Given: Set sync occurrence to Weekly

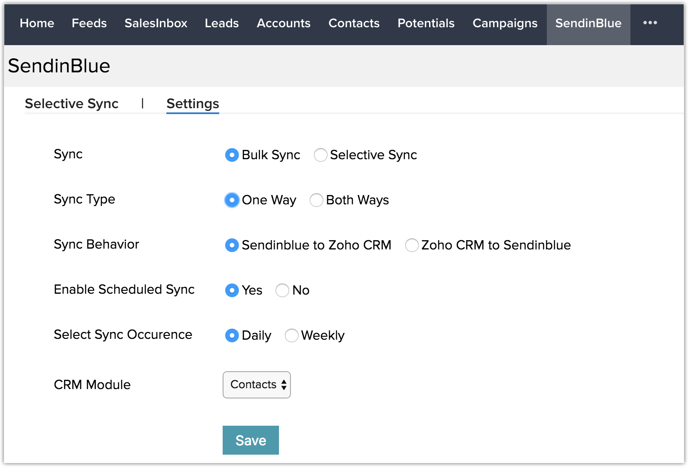Looking at the screenshot, I should pos(291,335).
